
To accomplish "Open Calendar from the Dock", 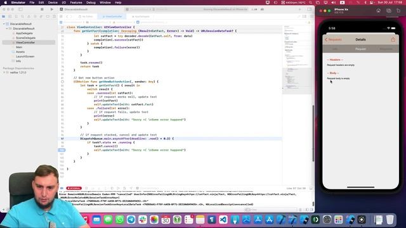I will coord(166,220).
